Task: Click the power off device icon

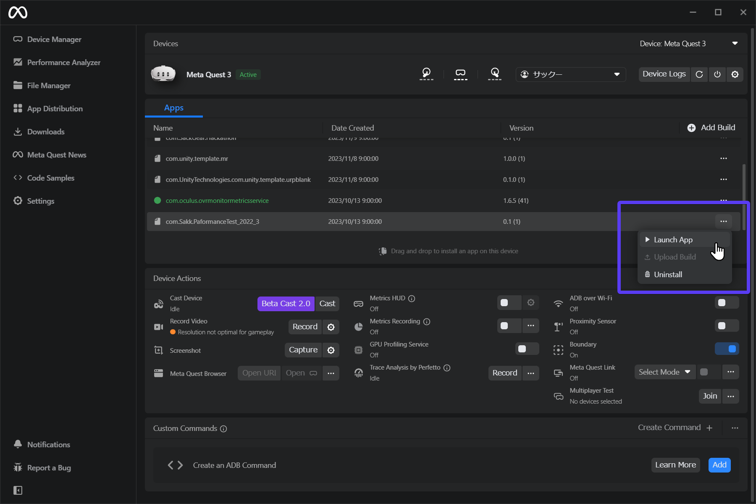Action: pyautogui.click(x=717, y=74)
